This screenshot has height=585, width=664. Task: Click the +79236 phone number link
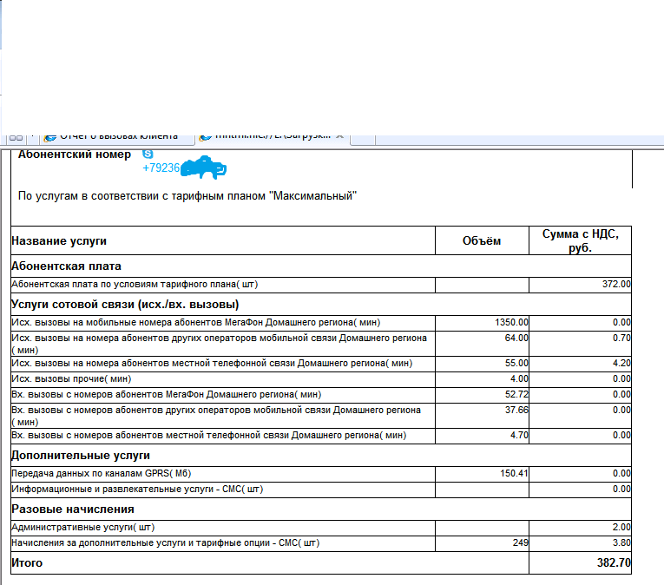coord(161,168)
